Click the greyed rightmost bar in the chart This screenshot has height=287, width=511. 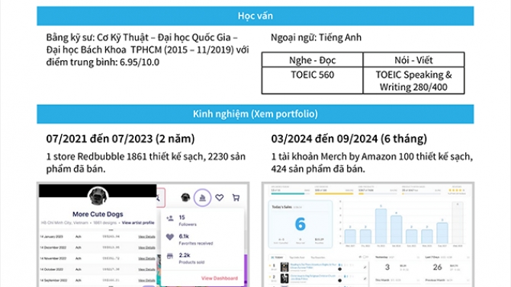457,222
